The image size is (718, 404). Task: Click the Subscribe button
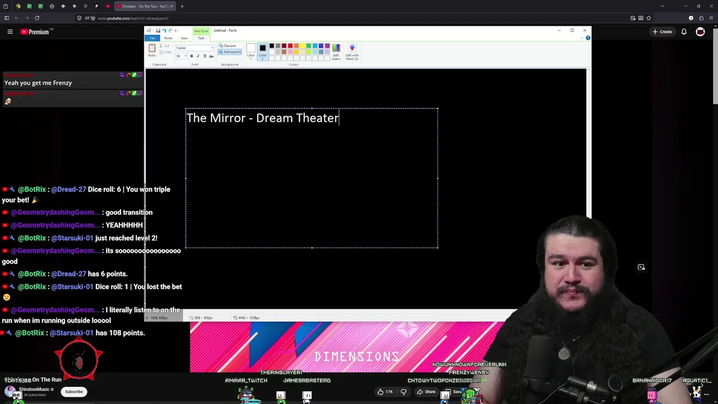[x=74, y=392]
